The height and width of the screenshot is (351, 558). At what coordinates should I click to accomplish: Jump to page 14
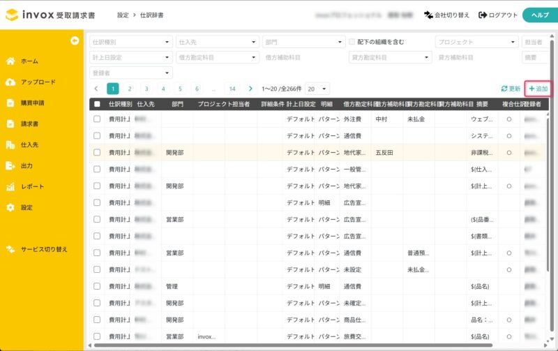click(232, 89)
